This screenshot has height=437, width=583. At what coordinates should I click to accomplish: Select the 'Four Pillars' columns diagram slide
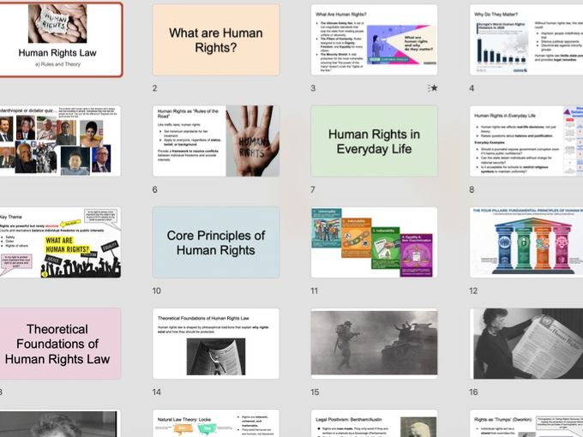point(526,242)
